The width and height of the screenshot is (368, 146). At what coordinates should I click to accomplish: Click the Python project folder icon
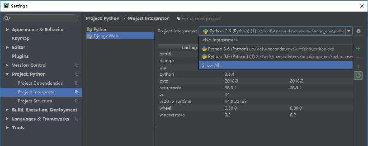89,29
